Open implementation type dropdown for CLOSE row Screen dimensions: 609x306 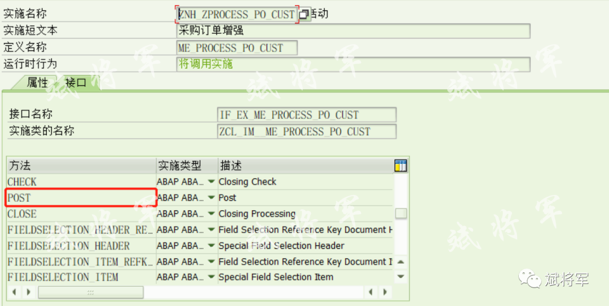click(211, 214)
